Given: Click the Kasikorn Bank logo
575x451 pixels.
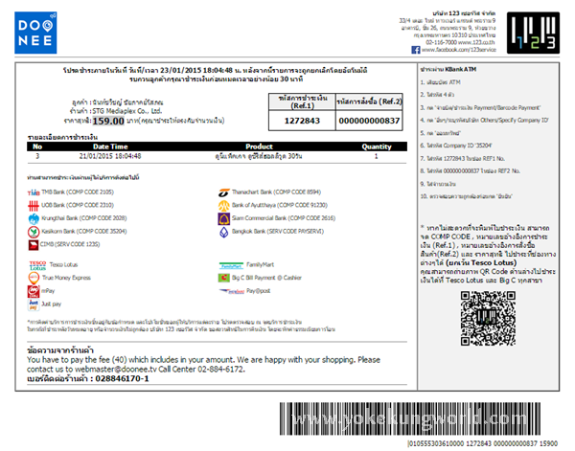Looking at the screenshot, I should (x=32, y=231).
